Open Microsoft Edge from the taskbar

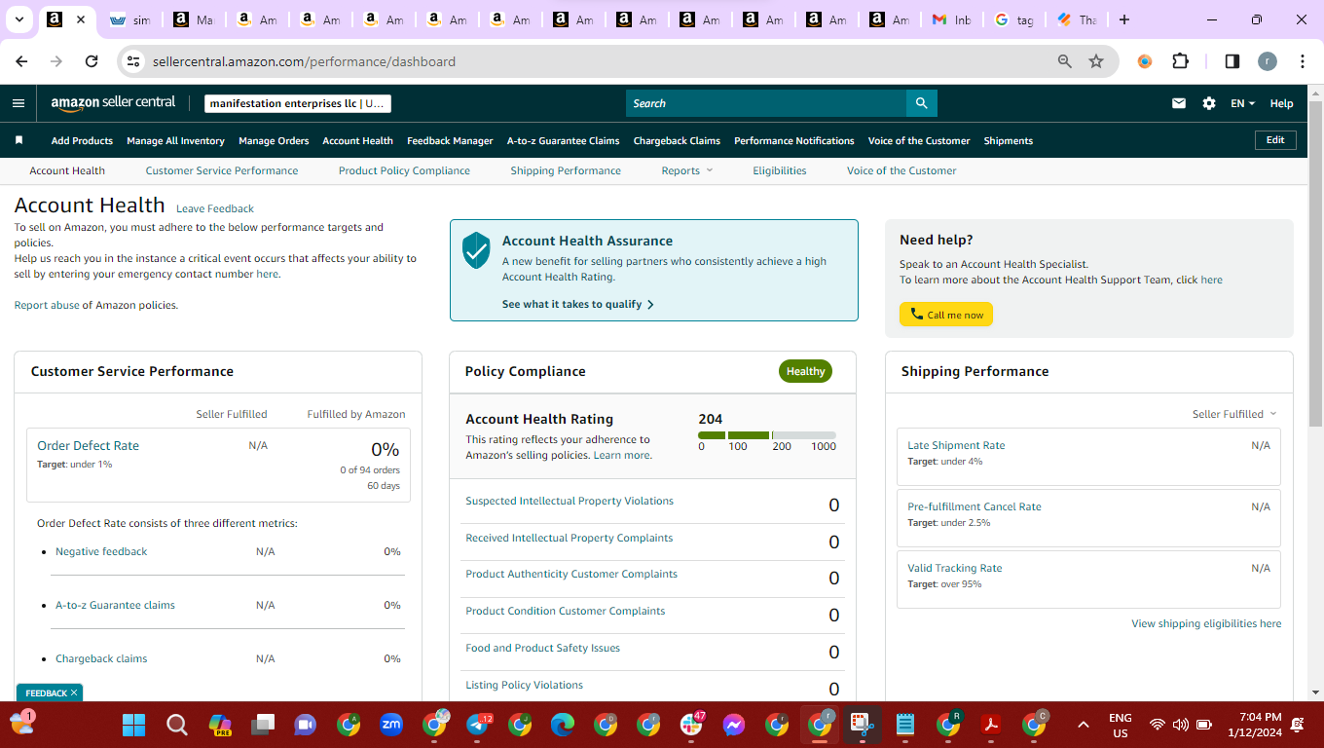click(x=563, y=725)
